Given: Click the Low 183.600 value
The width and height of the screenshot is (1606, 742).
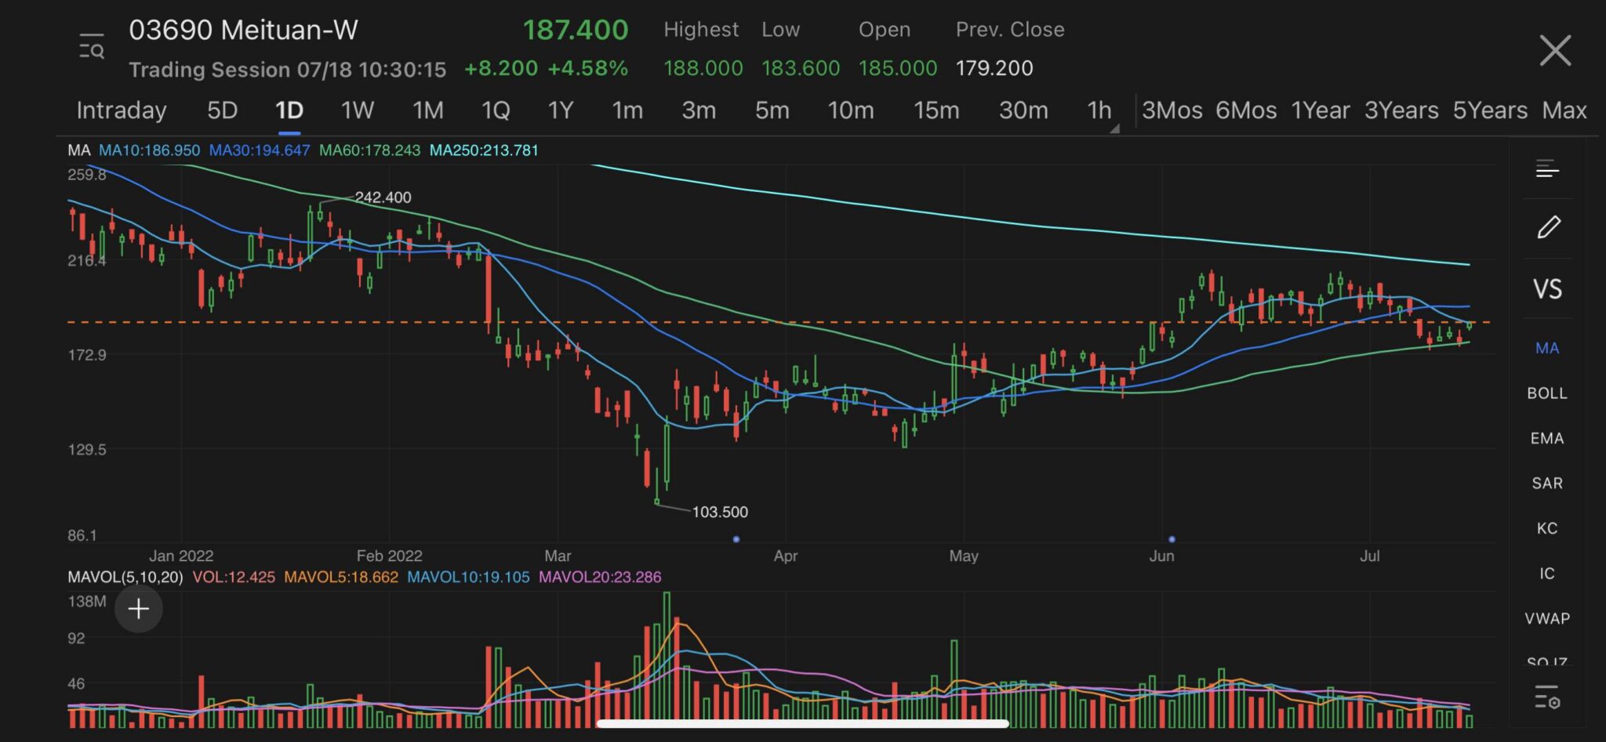Looking at the screenshot, I should point(800,68).
